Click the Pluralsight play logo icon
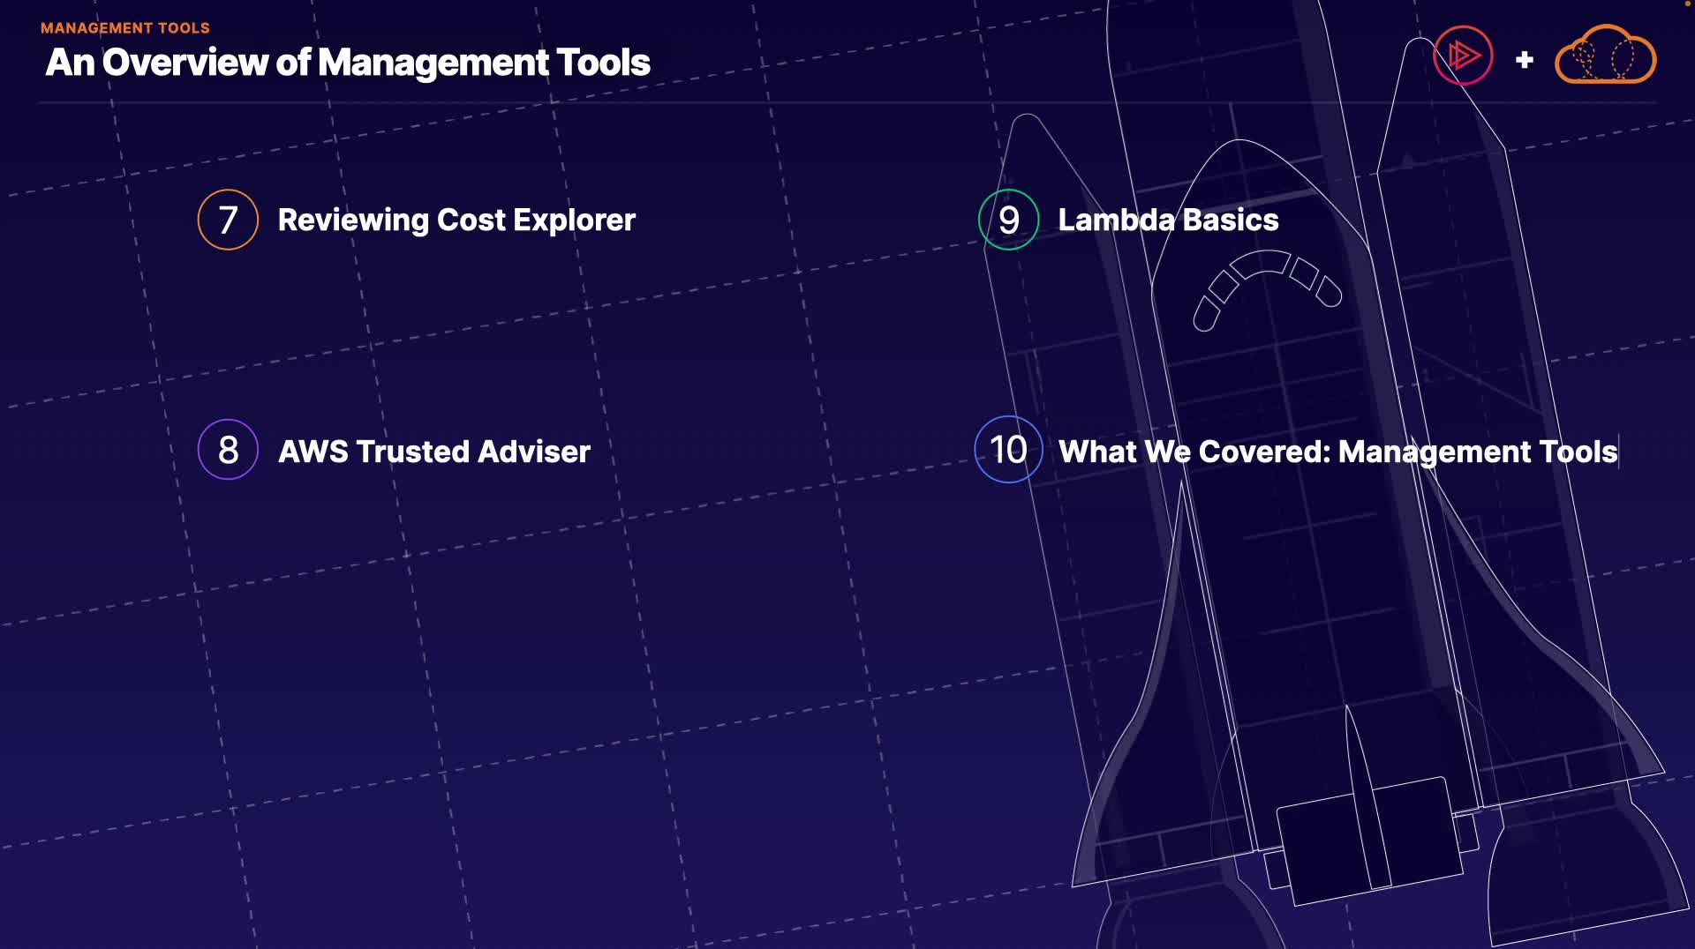The height and width of the screenshot is (949, 1695). pos(1463,56)
